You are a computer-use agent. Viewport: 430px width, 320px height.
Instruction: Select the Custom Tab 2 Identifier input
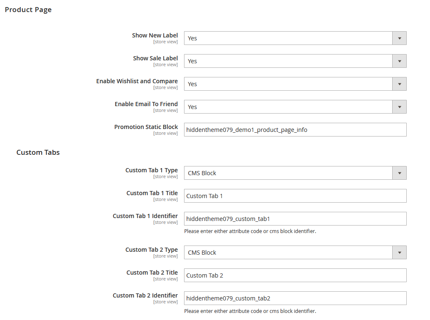pyautogui.click(x=295, y=298)
